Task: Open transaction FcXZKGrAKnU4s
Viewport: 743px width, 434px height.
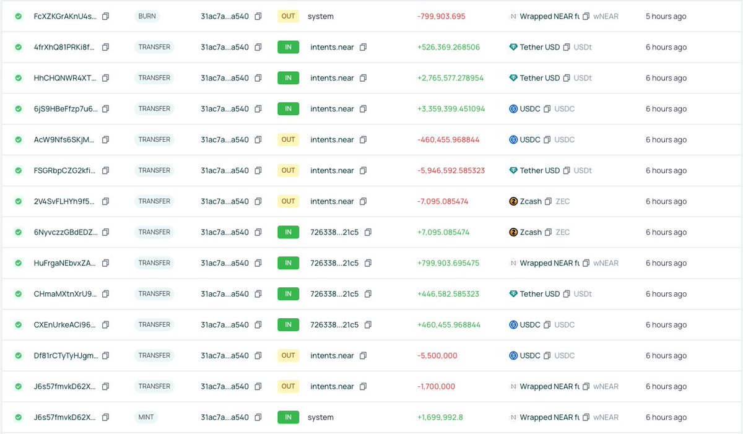Action: tap(65, 16)
